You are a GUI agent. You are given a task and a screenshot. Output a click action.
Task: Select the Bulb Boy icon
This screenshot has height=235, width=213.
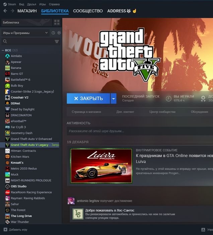coord(7,86)
